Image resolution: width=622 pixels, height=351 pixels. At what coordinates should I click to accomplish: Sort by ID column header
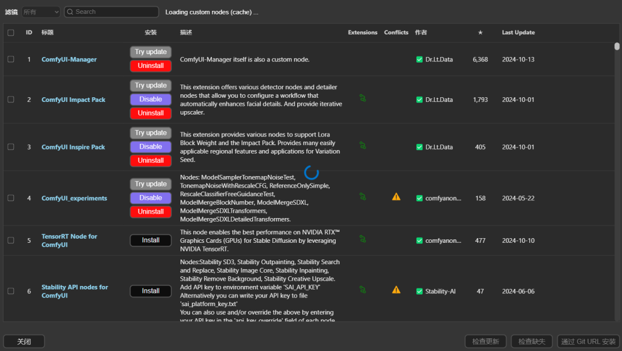pos(29,32)
